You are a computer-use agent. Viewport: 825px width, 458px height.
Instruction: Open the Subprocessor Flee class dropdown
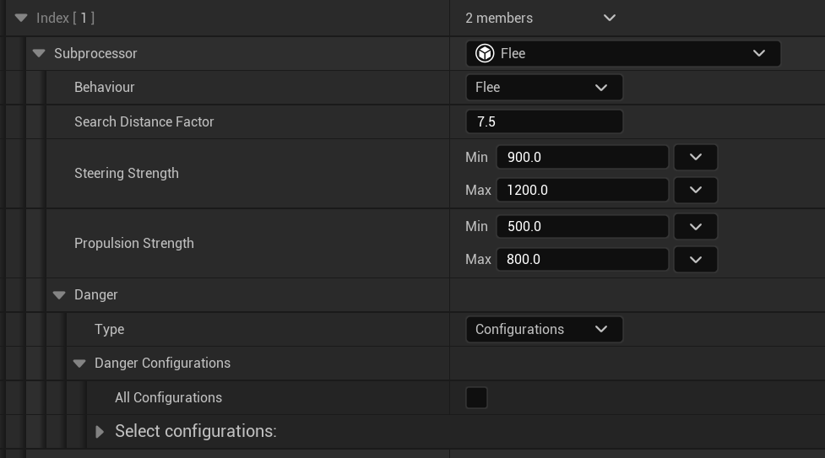click(758, 53)
